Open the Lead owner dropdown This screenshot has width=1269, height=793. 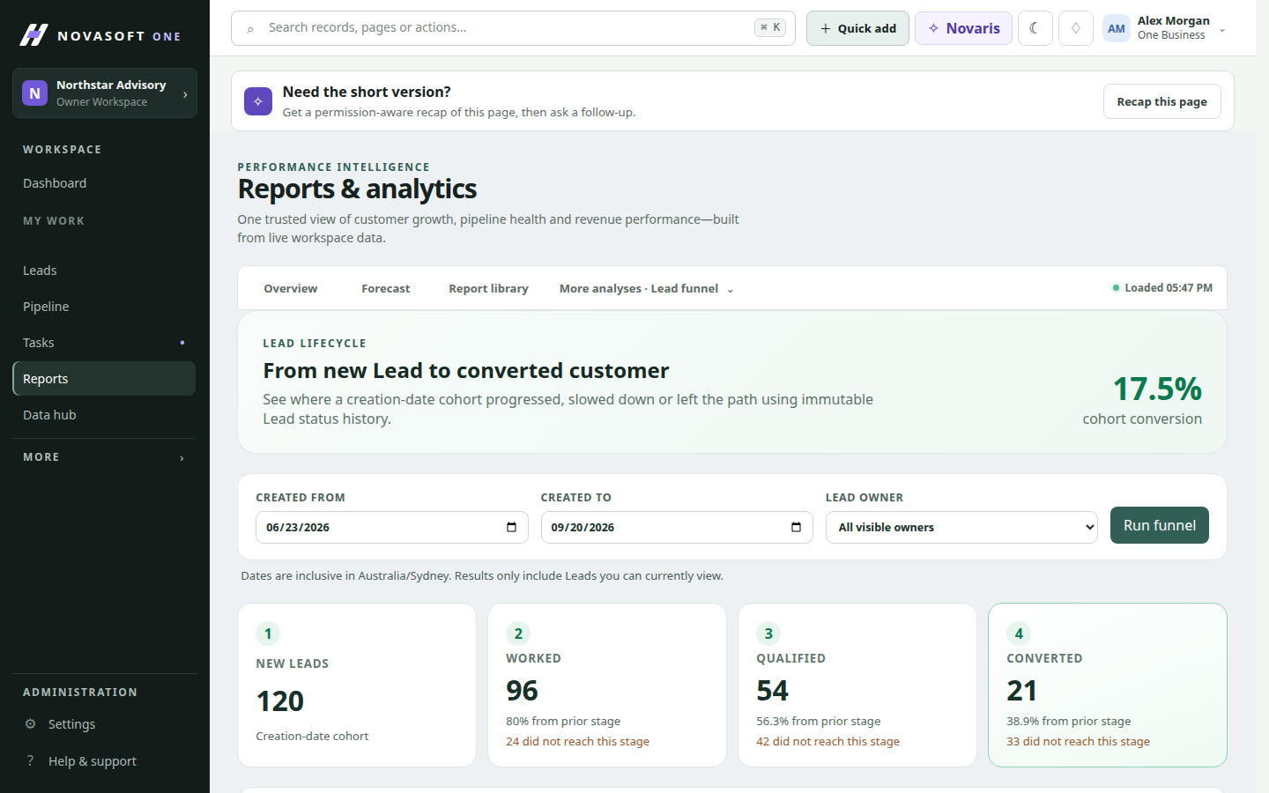pos(961,527)
